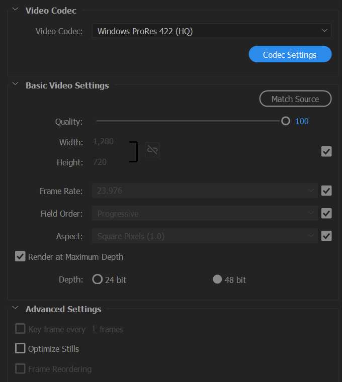Select the 48 bit depth radio button

point(217,279)
